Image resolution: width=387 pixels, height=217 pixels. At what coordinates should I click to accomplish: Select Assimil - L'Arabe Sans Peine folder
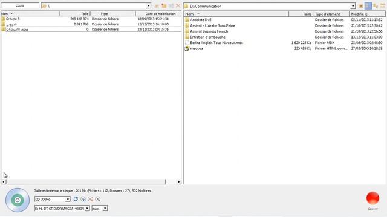tap(212, 25)
